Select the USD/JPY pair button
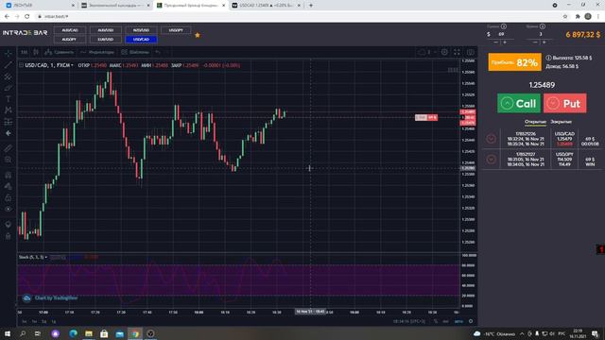Viewport: 605px width, 340px height. 176,30
